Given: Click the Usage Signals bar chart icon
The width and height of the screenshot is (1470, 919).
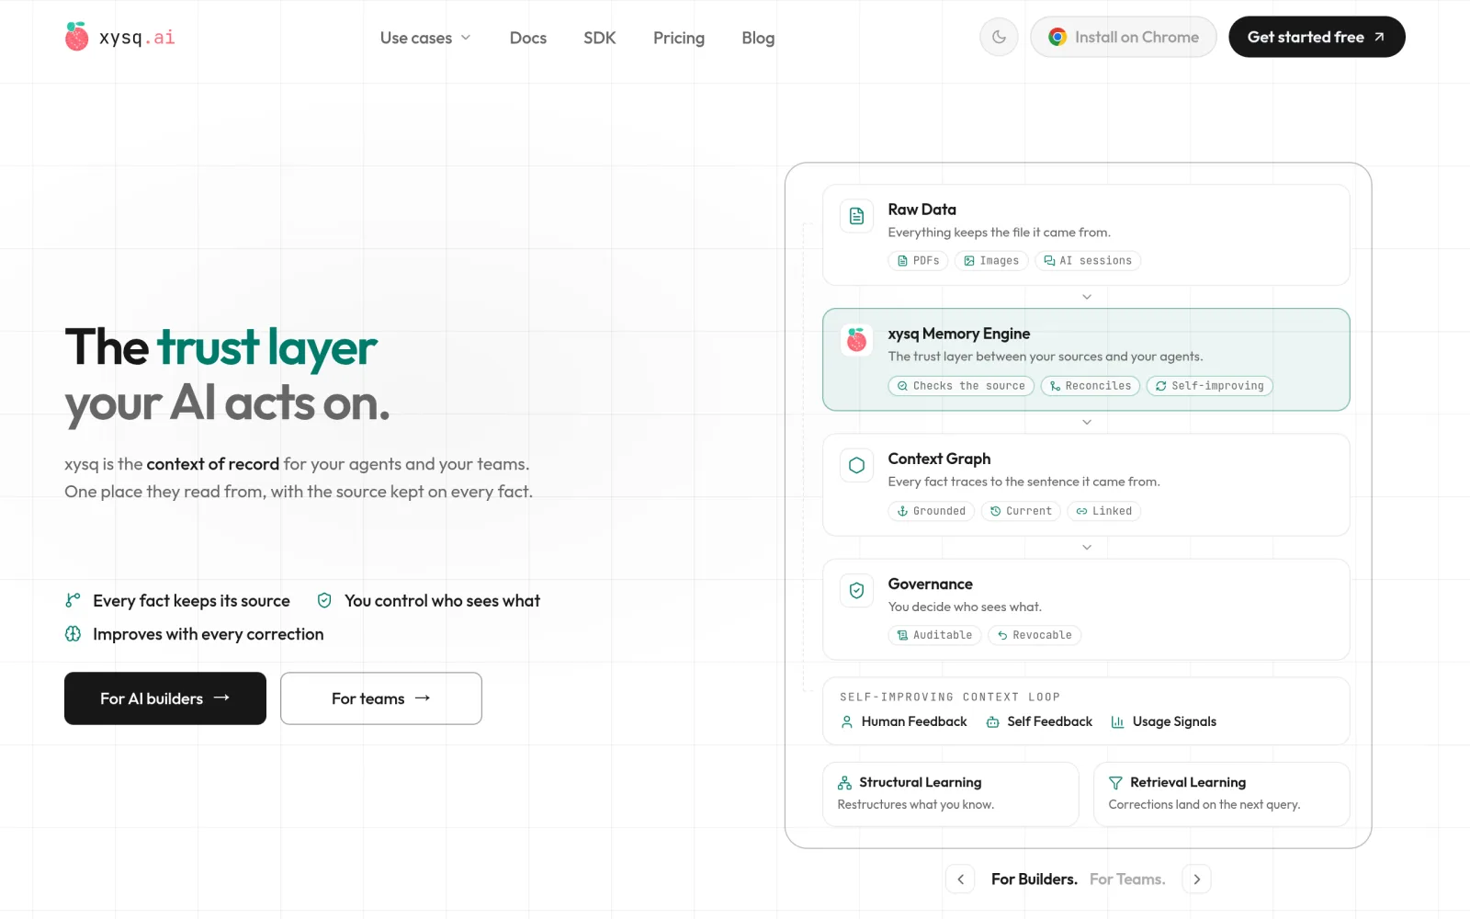Looking at the screenshot, I should [x=1117, y=722].
